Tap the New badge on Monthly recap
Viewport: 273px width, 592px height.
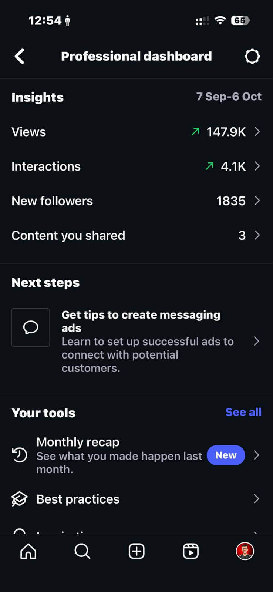(226, 455)
